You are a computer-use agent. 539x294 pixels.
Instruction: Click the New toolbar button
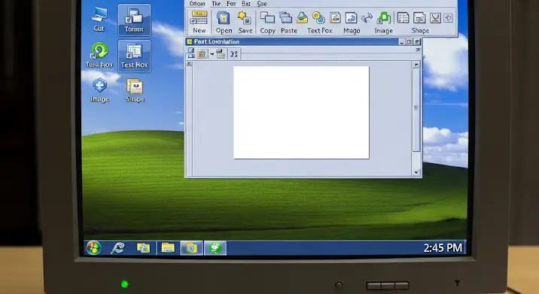[199, 22]
